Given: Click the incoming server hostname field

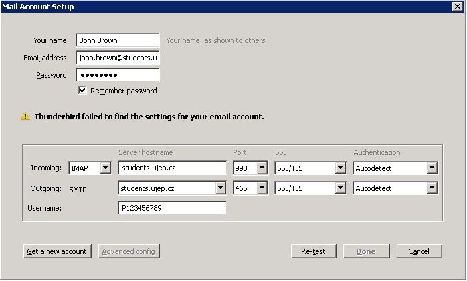Looking at the screenshot, I should click(x=172, y=168).
